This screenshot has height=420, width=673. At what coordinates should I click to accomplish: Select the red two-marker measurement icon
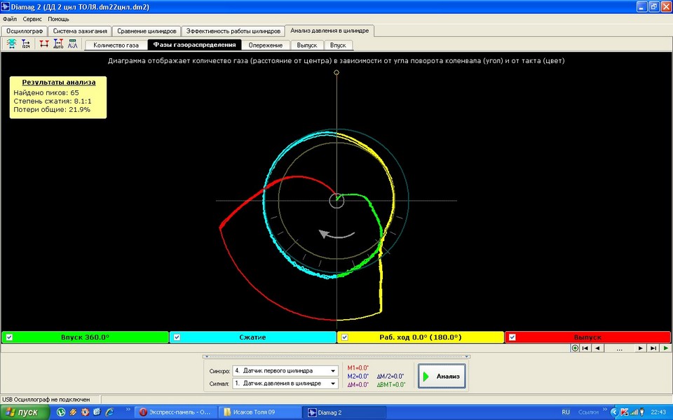[43, 43]
